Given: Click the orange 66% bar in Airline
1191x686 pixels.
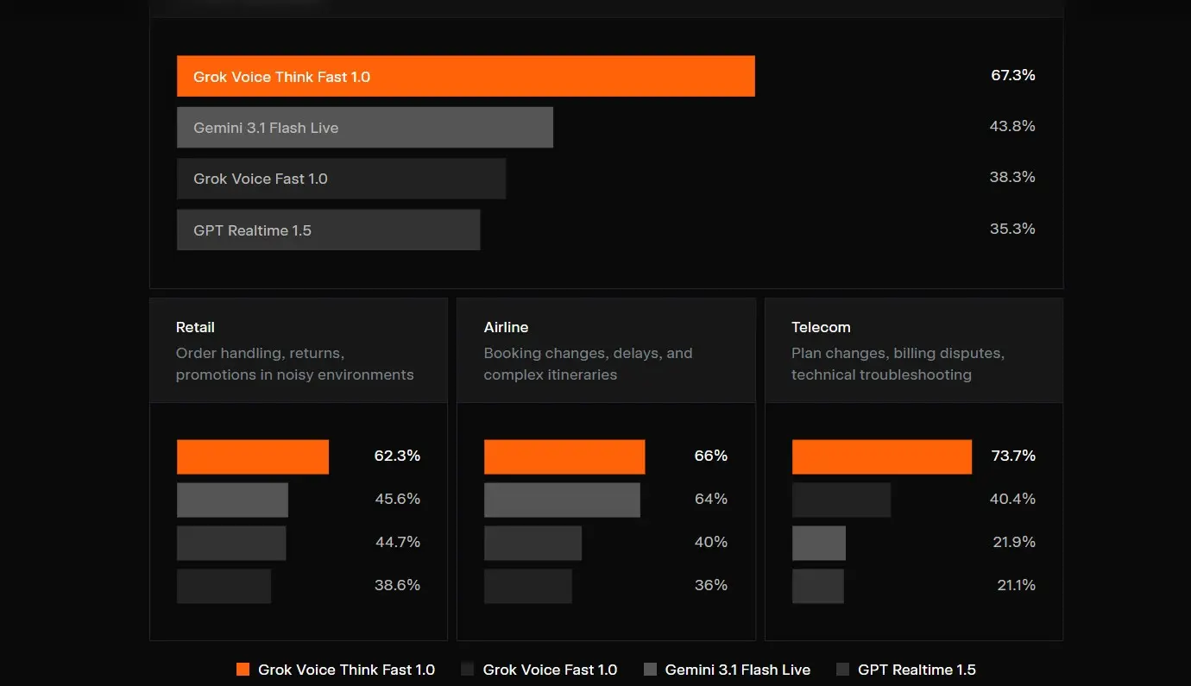Looking at the screenshot, I should 564,456.
